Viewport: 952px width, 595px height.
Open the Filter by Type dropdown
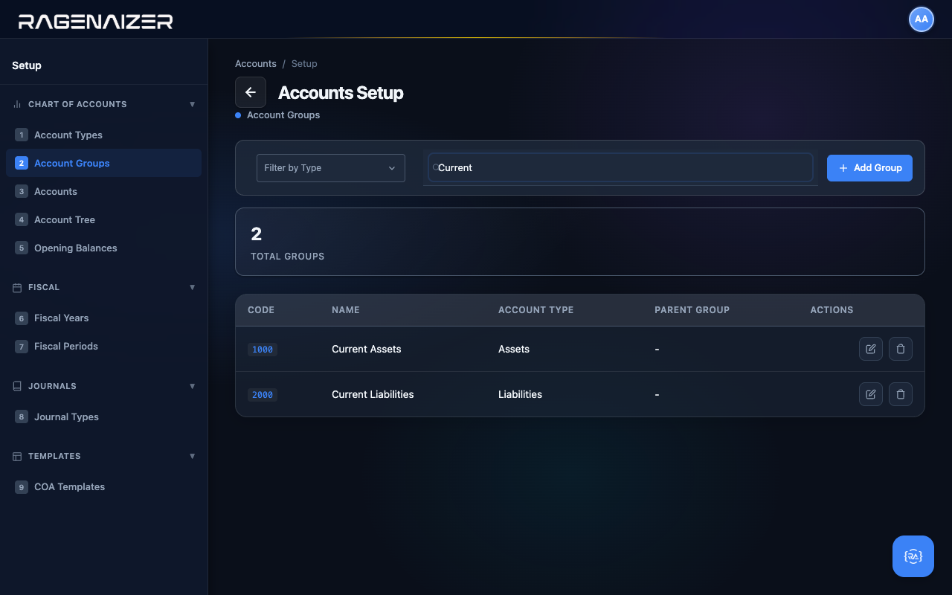tap(331, 168)
